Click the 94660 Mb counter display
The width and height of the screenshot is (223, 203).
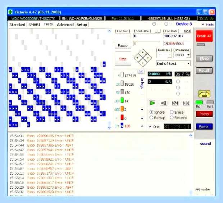pyautogui.click(x=160, y=74)
